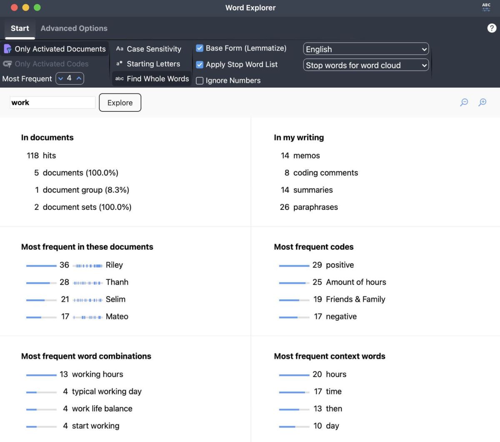Decrease the Most Frequent count
The image size is (500, 442).
(61, 78)
